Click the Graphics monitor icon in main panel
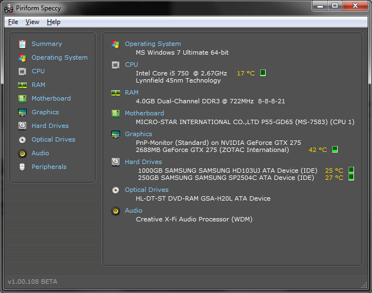 pos(116,134)
